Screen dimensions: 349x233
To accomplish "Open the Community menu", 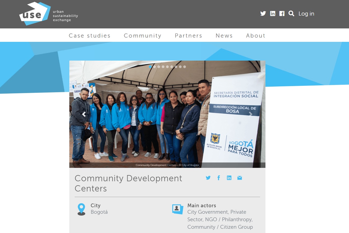I will click(142, 35).
